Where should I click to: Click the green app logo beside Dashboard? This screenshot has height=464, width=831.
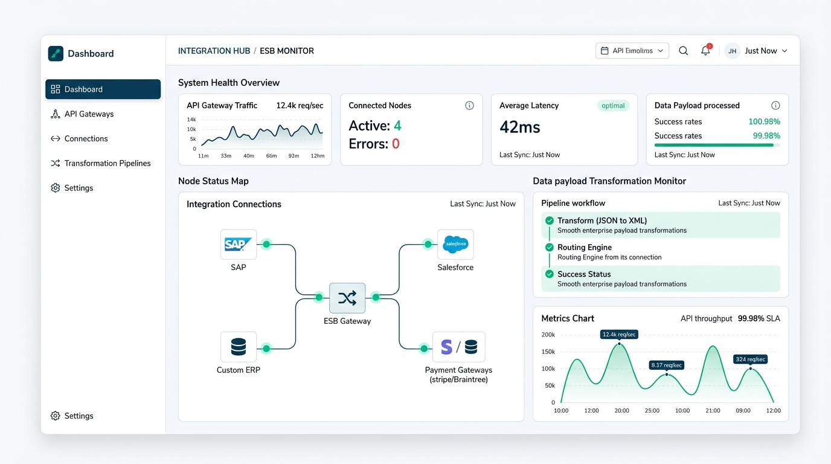56,53
